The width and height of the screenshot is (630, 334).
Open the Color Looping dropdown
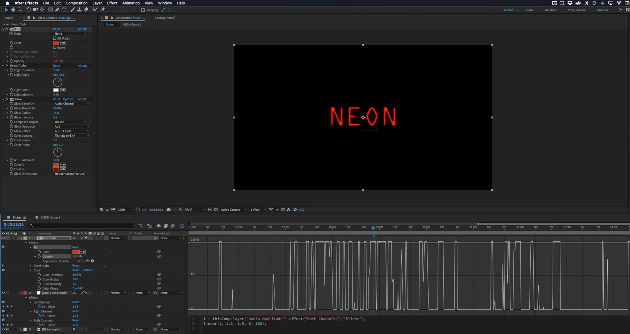(x=72, y=136)
